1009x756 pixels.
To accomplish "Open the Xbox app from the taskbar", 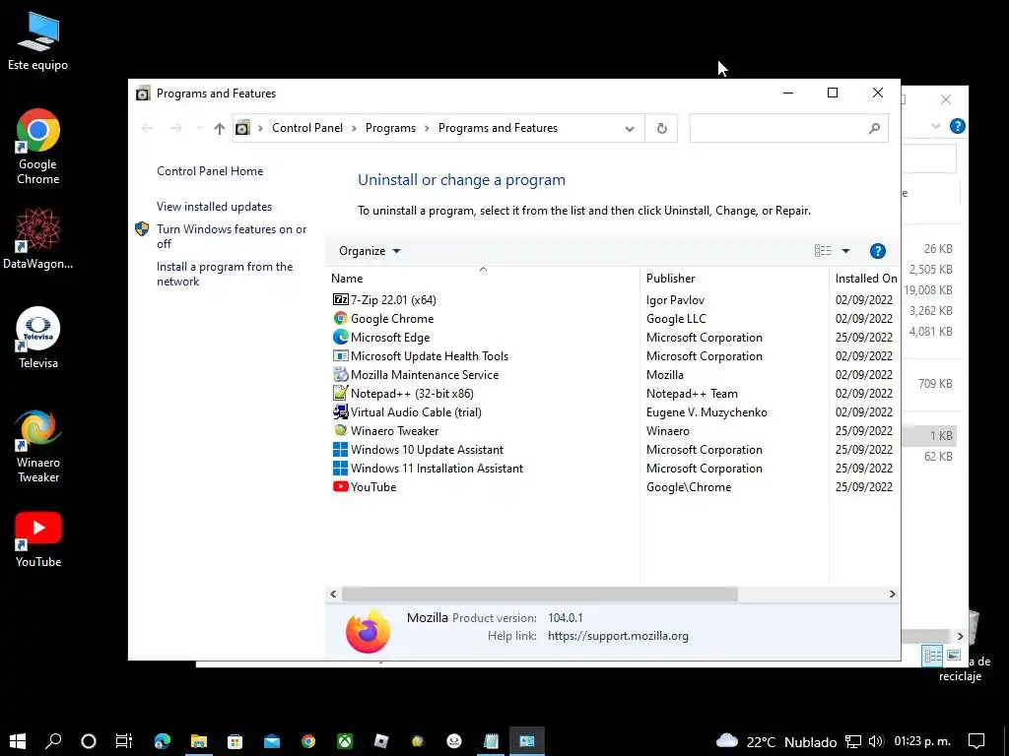I will pos(345,741).
